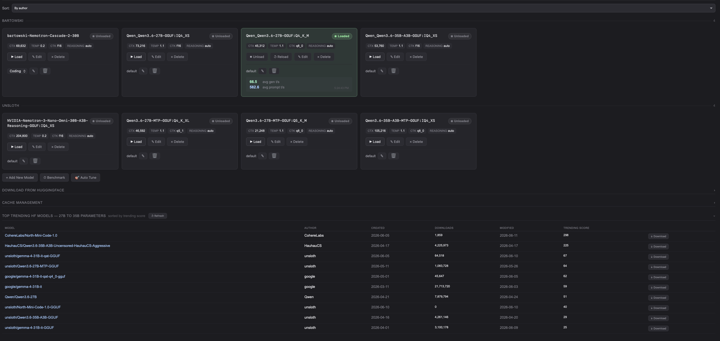Run the Benchmark
The height and width of the screenshot is (341, 720).
point(54,178)
